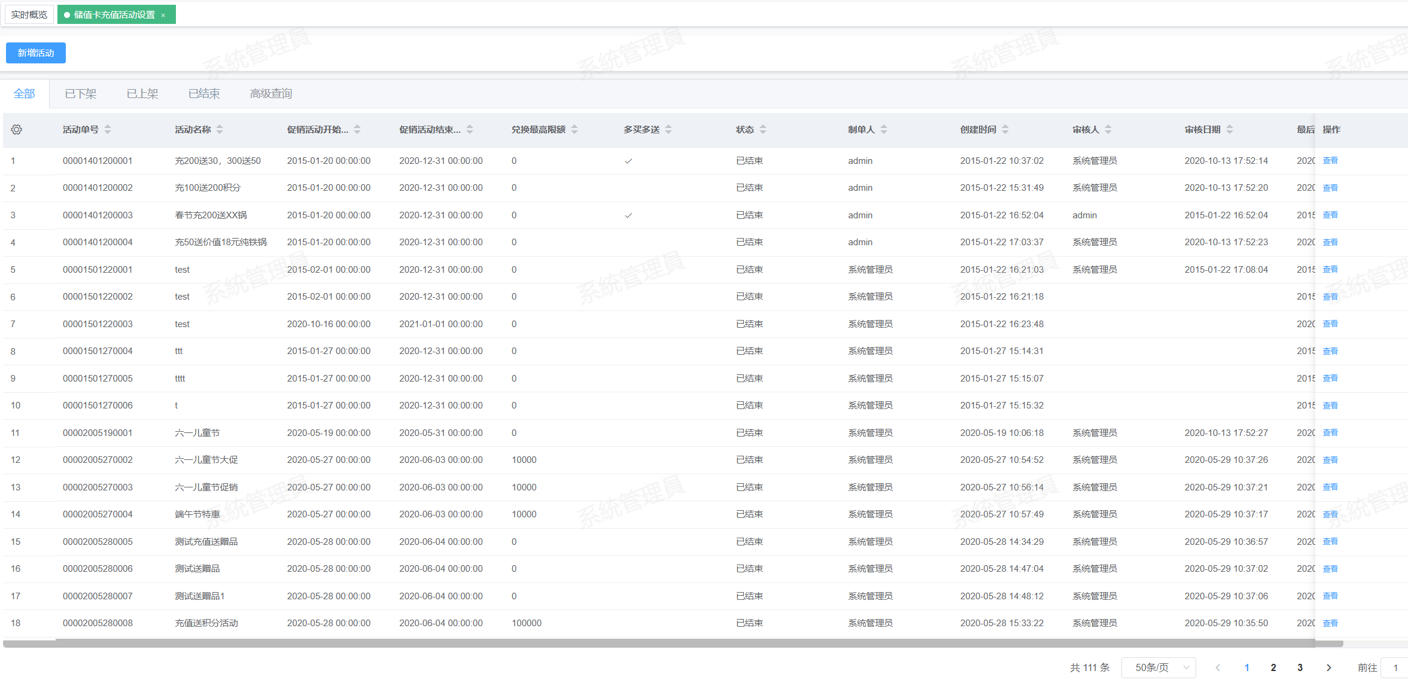Click 多买多送 checkmark in row 3

(628, 215)
